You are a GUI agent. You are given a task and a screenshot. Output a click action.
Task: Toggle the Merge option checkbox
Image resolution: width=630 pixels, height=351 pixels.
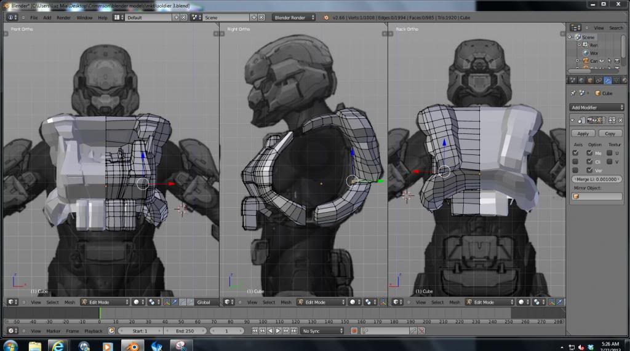(590, 152)
